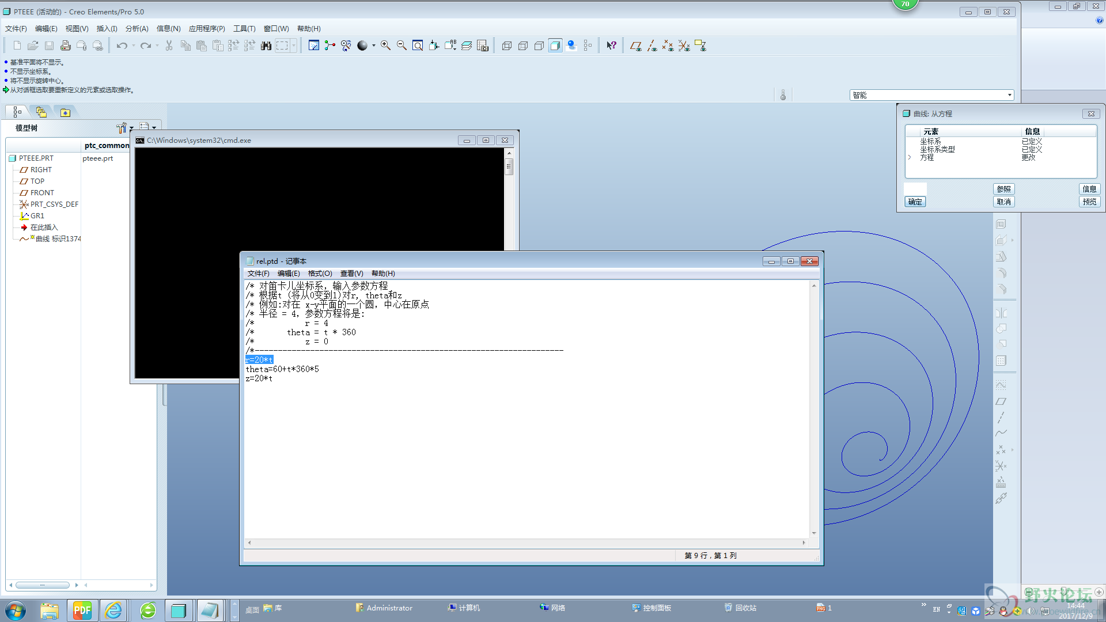The height and width of the screenshot is (622, 1106).
Task: Open the 文件(F) menu in Creo
Action: [16, 28]
